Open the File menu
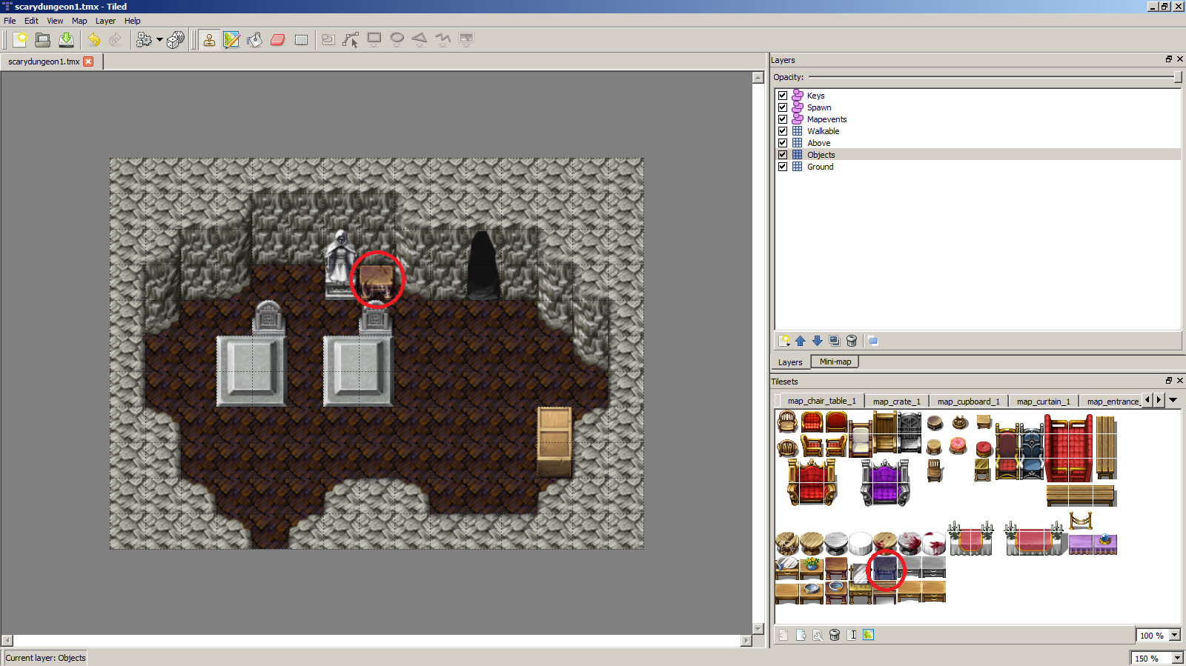1186x666 pixels. click(x=10, y=21)
